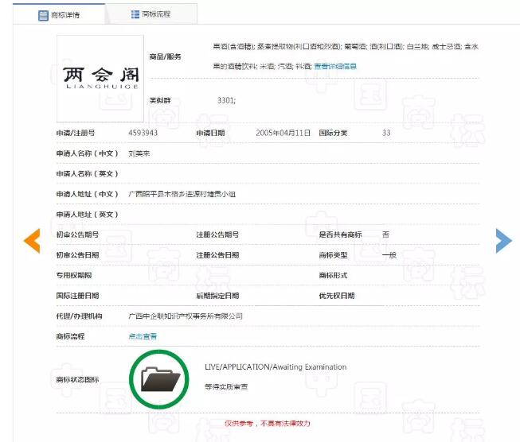Image resolution: width=520 pixels, height=442 pixels.
Task: Click the applicant address 广西昭平县 text
Action: (182, 194)
